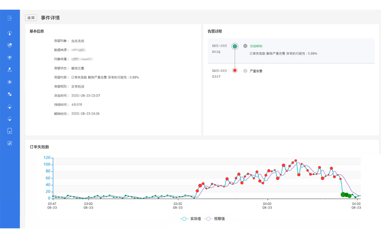Open the topology nodes icon in sidebar

tap(10, 70)
